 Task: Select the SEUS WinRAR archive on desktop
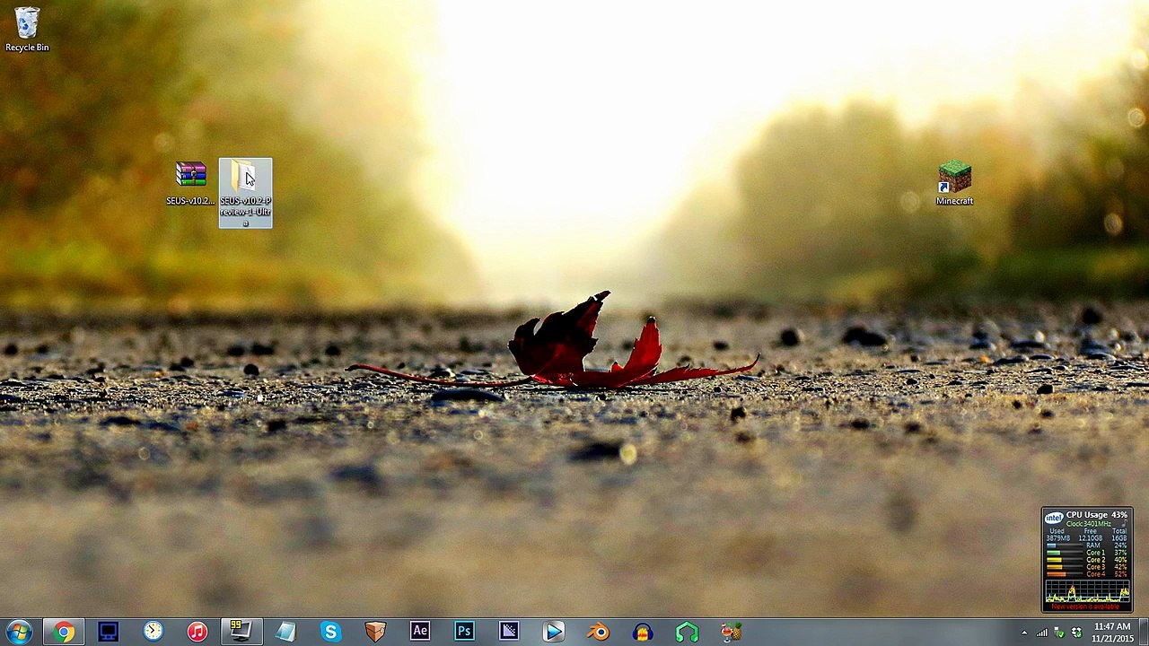click(x=190, y=183)
